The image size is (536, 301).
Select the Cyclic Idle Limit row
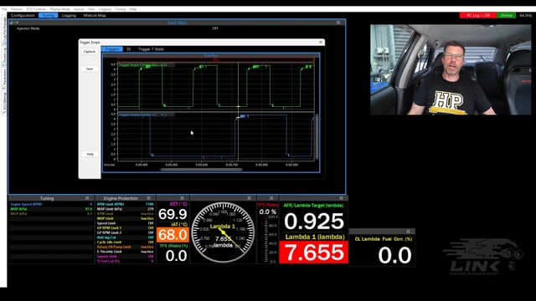click(x=125, y=242)
